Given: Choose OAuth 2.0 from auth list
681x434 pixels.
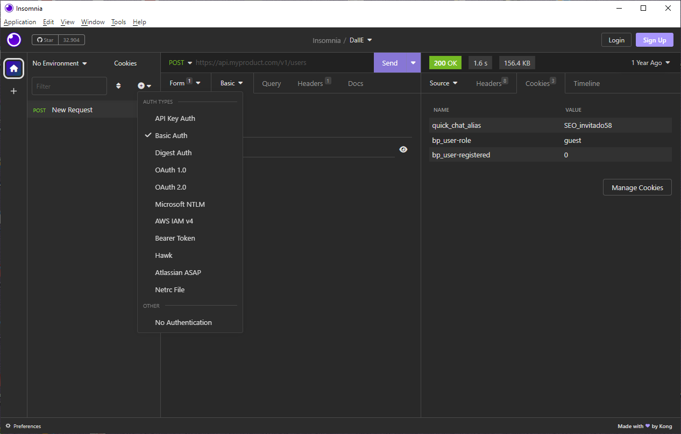Looking at the screenshot, I should (171, 187).
